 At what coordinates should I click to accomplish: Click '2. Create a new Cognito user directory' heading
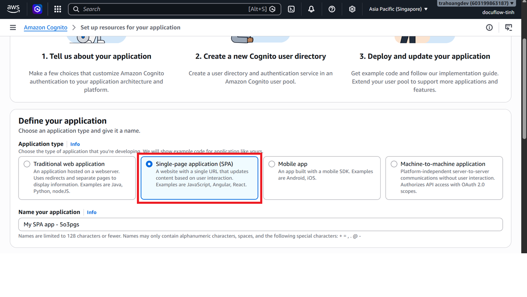coord(261,56)
